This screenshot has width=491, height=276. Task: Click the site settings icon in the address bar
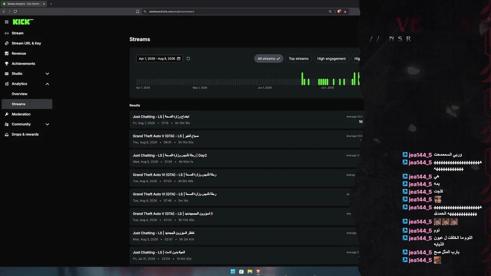pos(145,11)
